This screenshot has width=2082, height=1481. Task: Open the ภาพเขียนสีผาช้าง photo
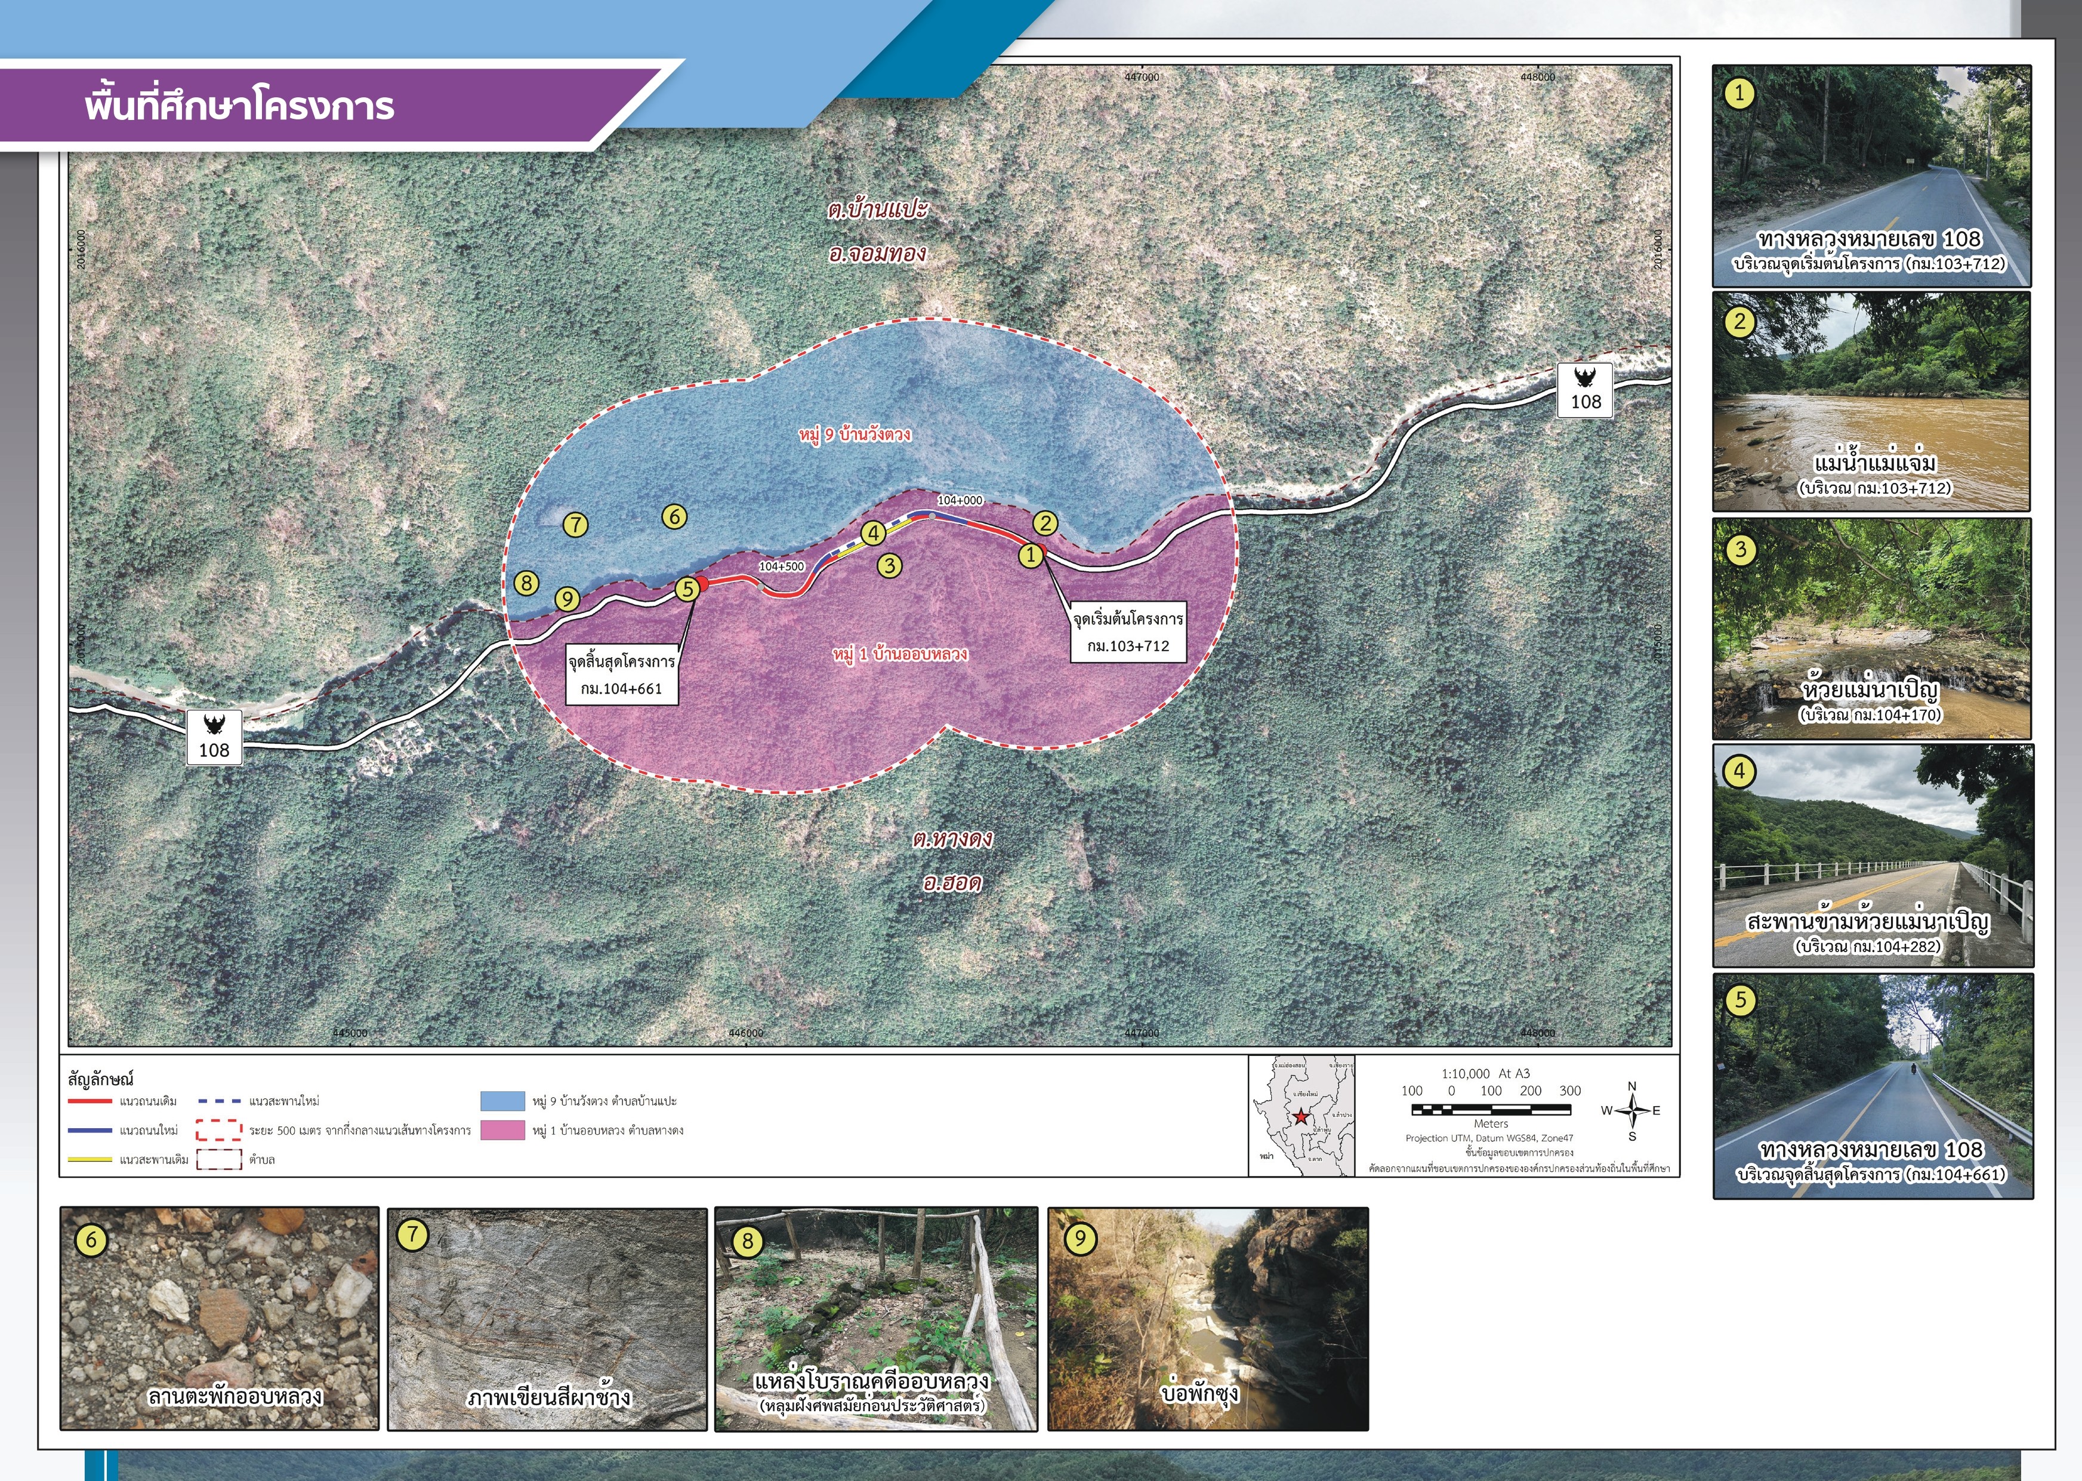pyautogui.click(x=547, y=1319)
